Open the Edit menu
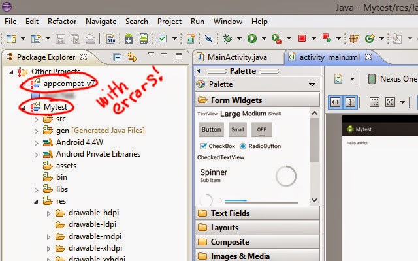 pyautogui.click(x=32, y=22)
